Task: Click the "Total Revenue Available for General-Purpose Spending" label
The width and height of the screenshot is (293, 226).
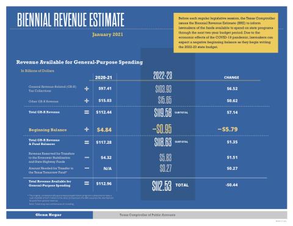Action: click(50, 183)
